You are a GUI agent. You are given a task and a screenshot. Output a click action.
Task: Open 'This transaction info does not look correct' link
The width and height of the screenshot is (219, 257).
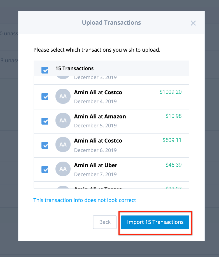(x=85, y=200)
